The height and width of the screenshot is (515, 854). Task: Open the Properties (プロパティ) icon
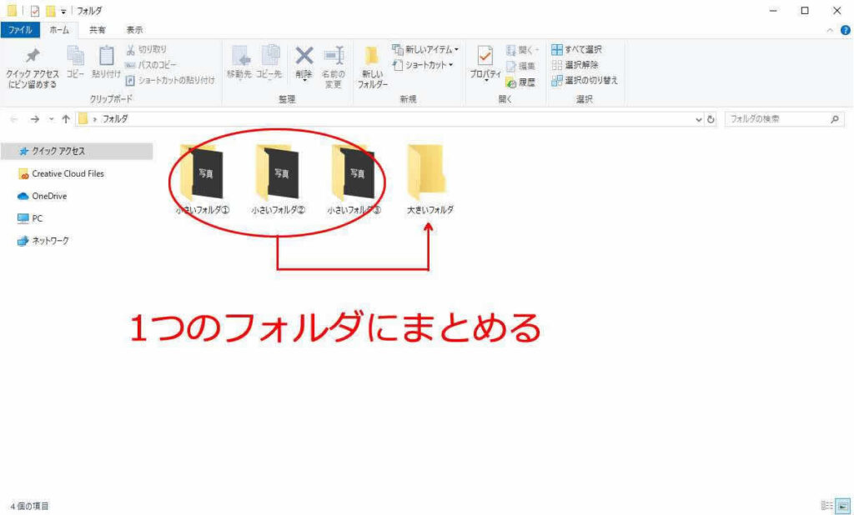[x=485, y=57]
